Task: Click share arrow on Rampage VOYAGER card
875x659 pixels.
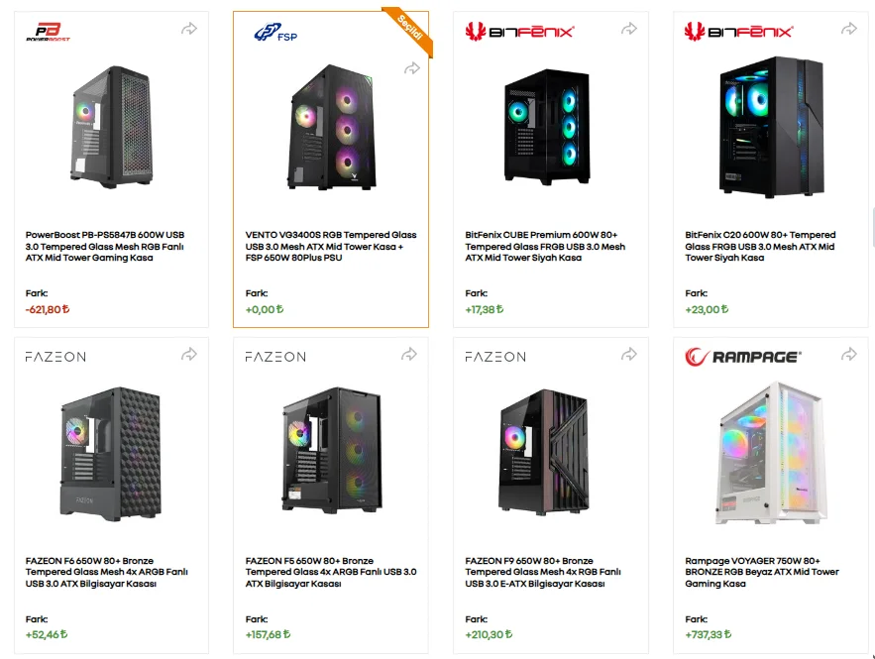Action: pos(849,354)
